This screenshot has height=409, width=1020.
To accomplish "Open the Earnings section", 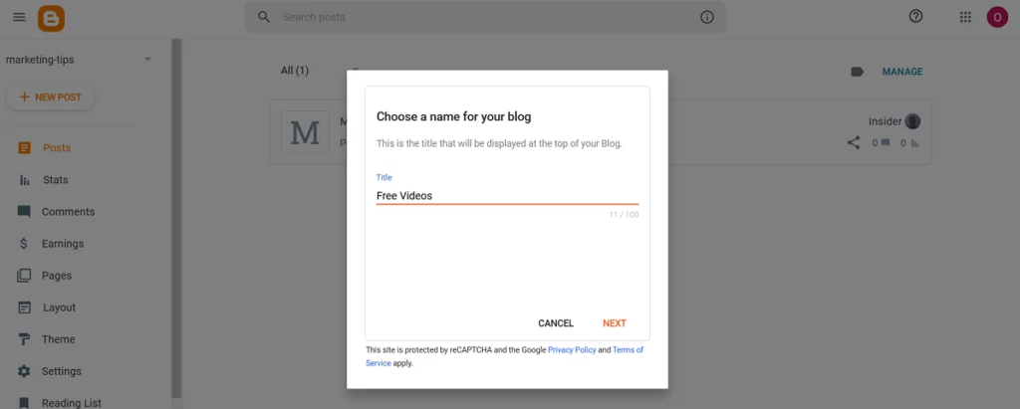I will point(62,244).
